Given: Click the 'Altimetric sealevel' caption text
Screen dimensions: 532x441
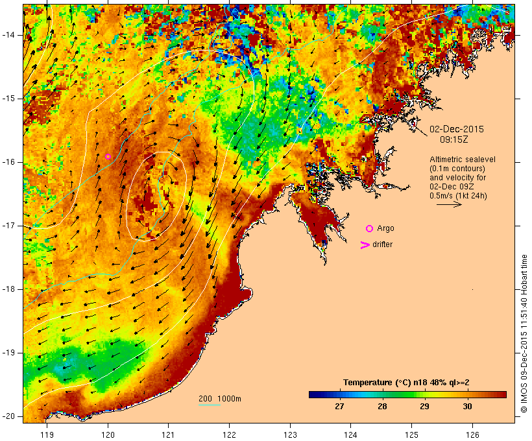Looking at the screenshot, I should 463,159.
